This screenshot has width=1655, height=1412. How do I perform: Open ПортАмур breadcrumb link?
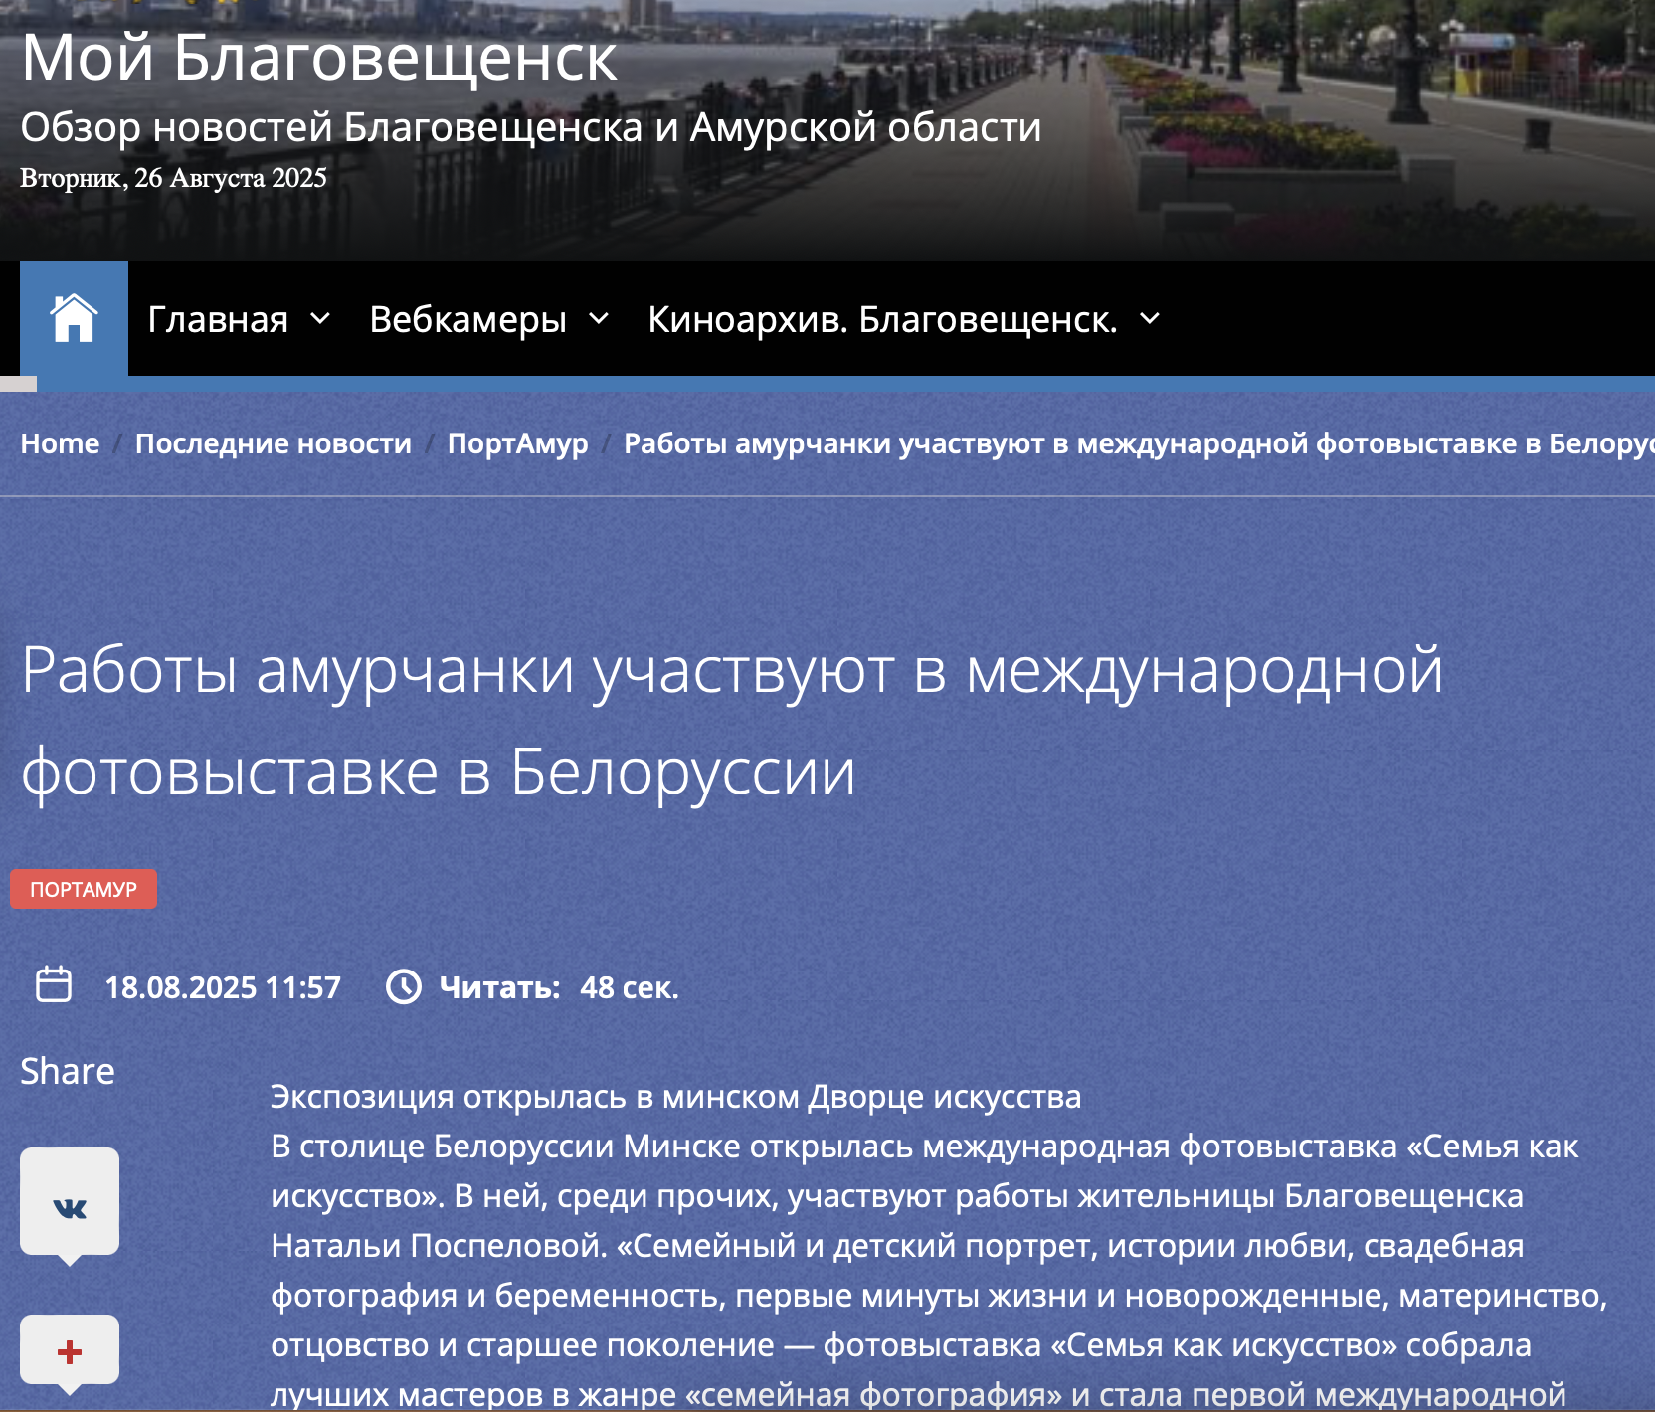tap(517, 443)
